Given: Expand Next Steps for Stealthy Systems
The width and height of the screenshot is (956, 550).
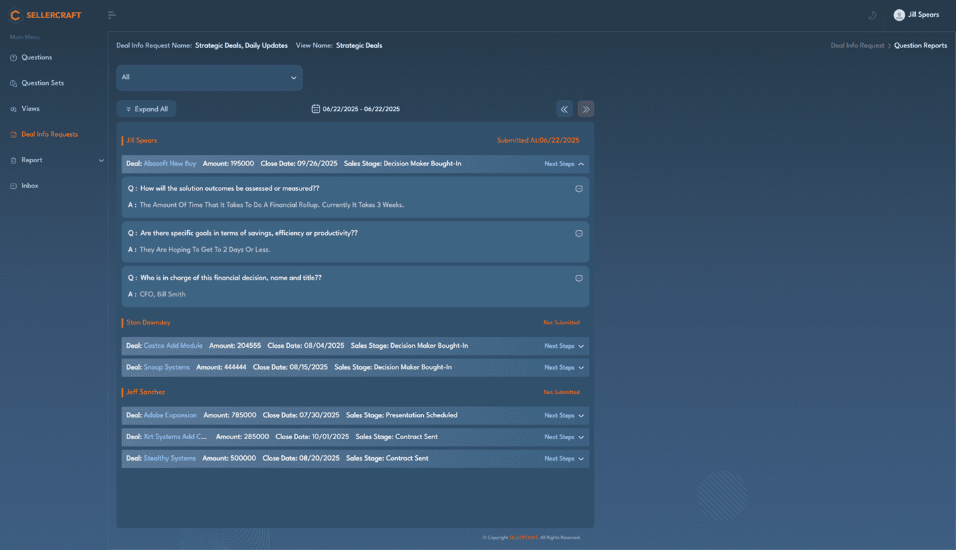Looking at the screenshot, I should (564, 459).
